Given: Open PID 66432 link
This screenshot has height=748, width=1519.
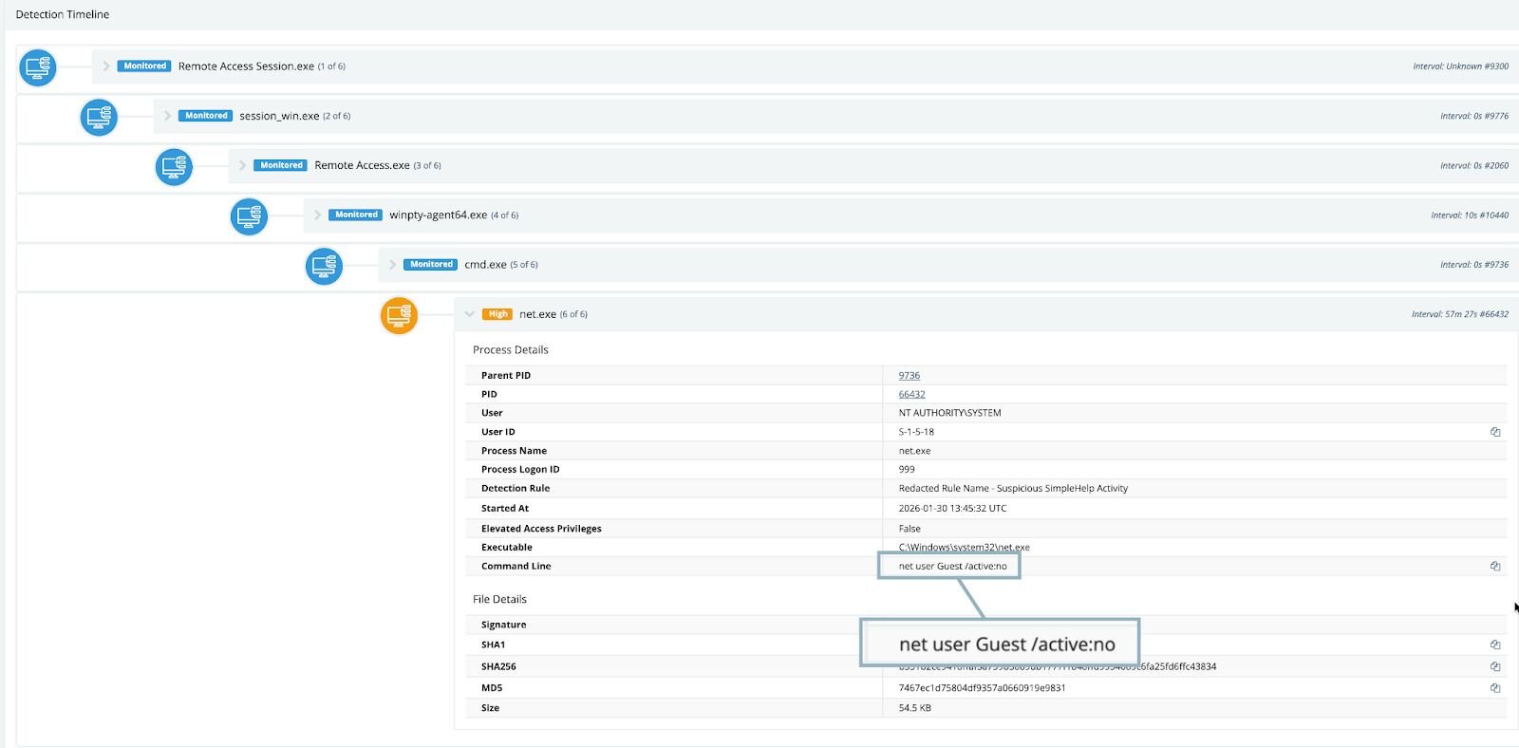Looking at the screenshot, I should 911,395.
